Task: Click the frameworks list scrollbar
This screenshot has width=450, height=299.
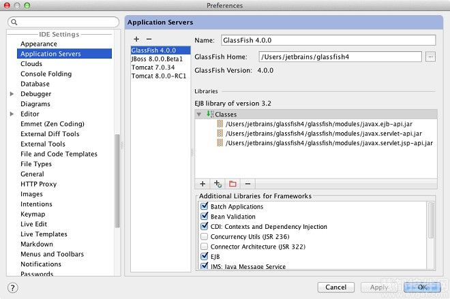Action: (x=430, y=220)
